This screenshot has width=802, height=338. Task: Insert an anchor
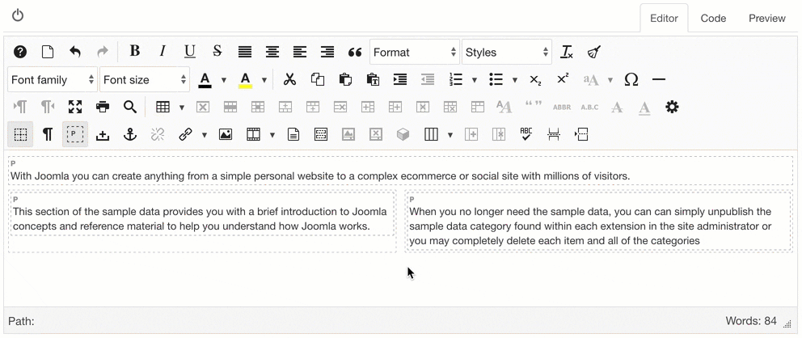tap(130, 134)
